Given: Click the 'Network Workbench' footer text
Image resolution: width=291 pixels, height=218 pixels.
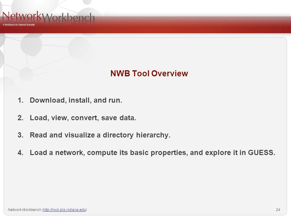Looking at the screenshot, I should [25, 210].
